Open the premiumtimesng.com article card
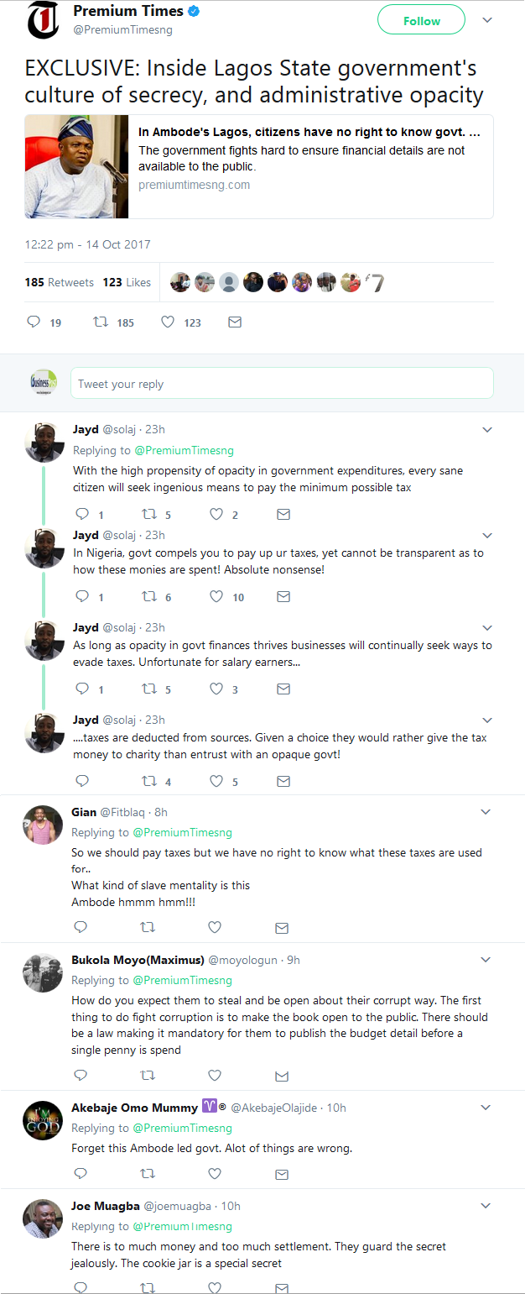Image resolution: width=525 pixels, height=1294 pixels. point(258,166)
